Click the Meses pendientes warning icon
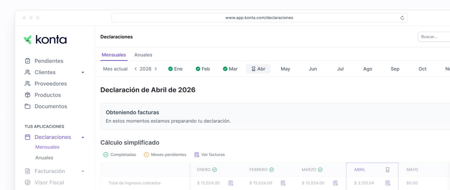 146,155
